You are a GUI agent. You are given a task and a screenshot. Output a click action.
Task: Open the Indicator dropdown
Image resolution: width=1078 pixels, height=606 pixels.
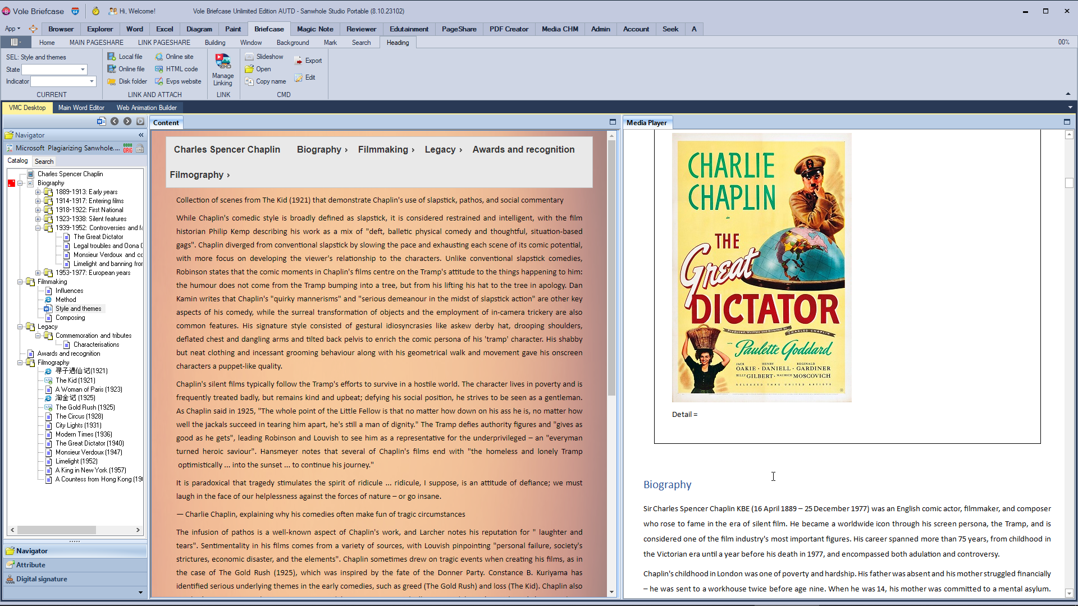click(92, 81)
